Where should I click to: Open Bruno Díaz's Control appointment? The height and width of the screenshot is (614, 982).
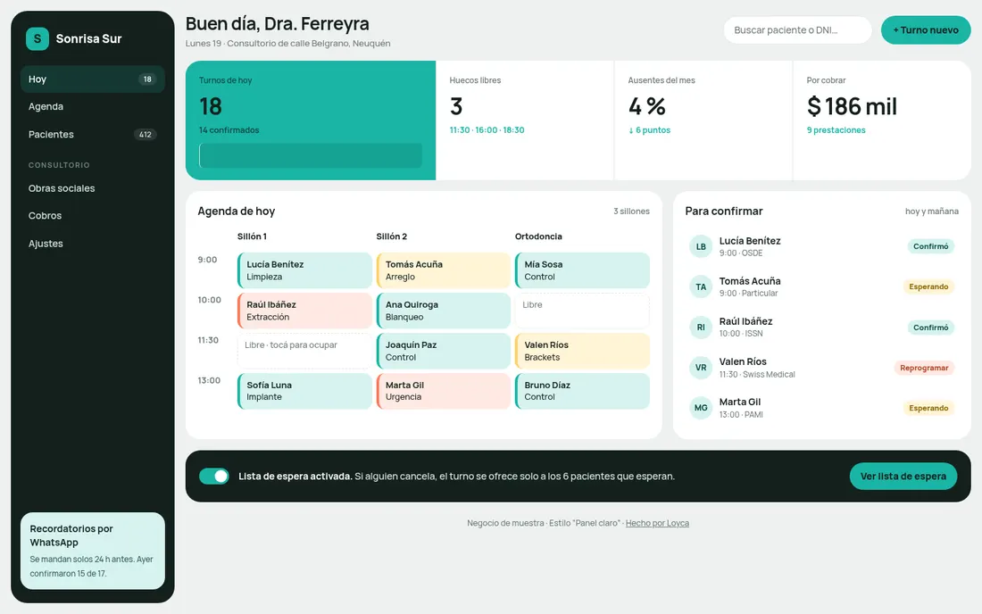582,391
